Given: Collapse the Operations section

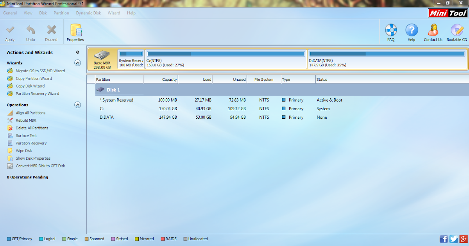Looking at the screenshot, I should (77, 105).
